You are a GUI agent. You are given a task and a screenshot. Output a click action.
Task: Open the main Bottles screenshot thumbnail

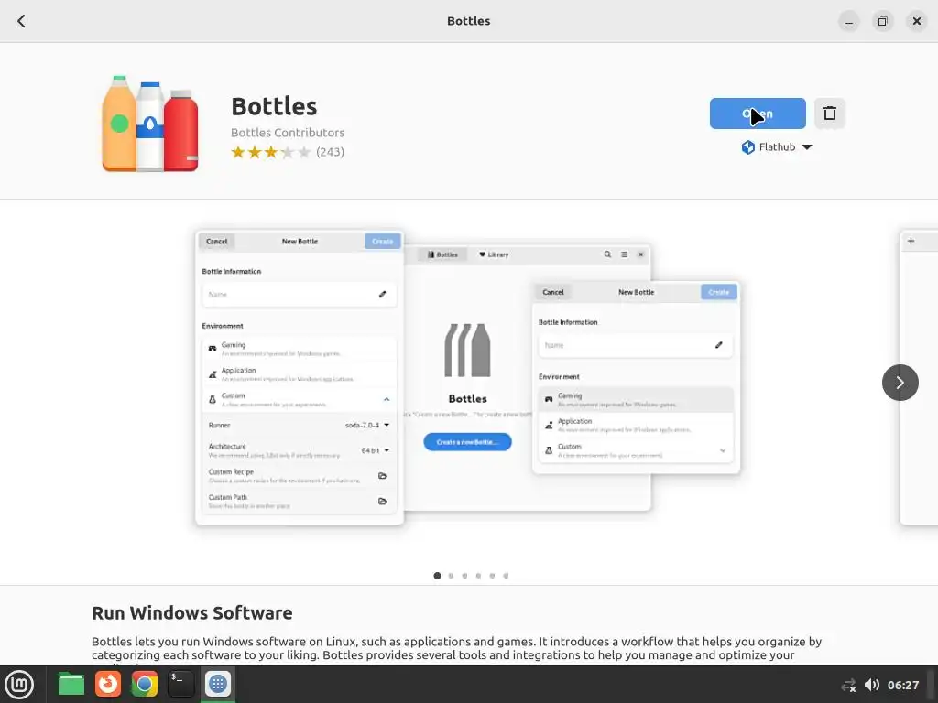[x=468, y=378]
